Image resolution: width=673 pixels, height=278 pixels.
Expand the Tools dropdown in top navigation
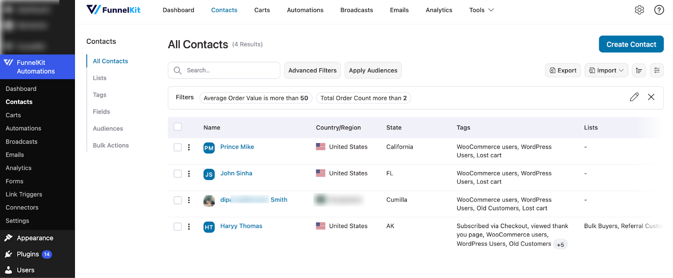(x=482, y=10)
